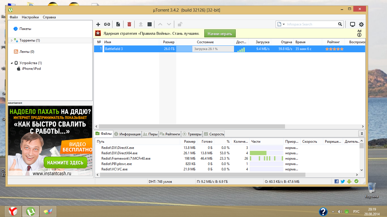This screenshot has width=387, height=217.
Task: Open Yandex browser from the taskbar
Action: point(13,211)
